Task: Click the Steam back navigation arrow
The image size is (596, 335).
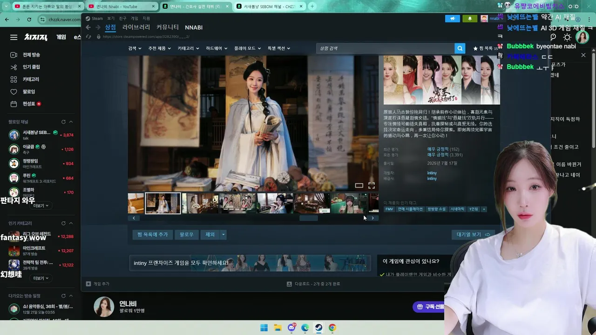Action: [x=88, y=27]
